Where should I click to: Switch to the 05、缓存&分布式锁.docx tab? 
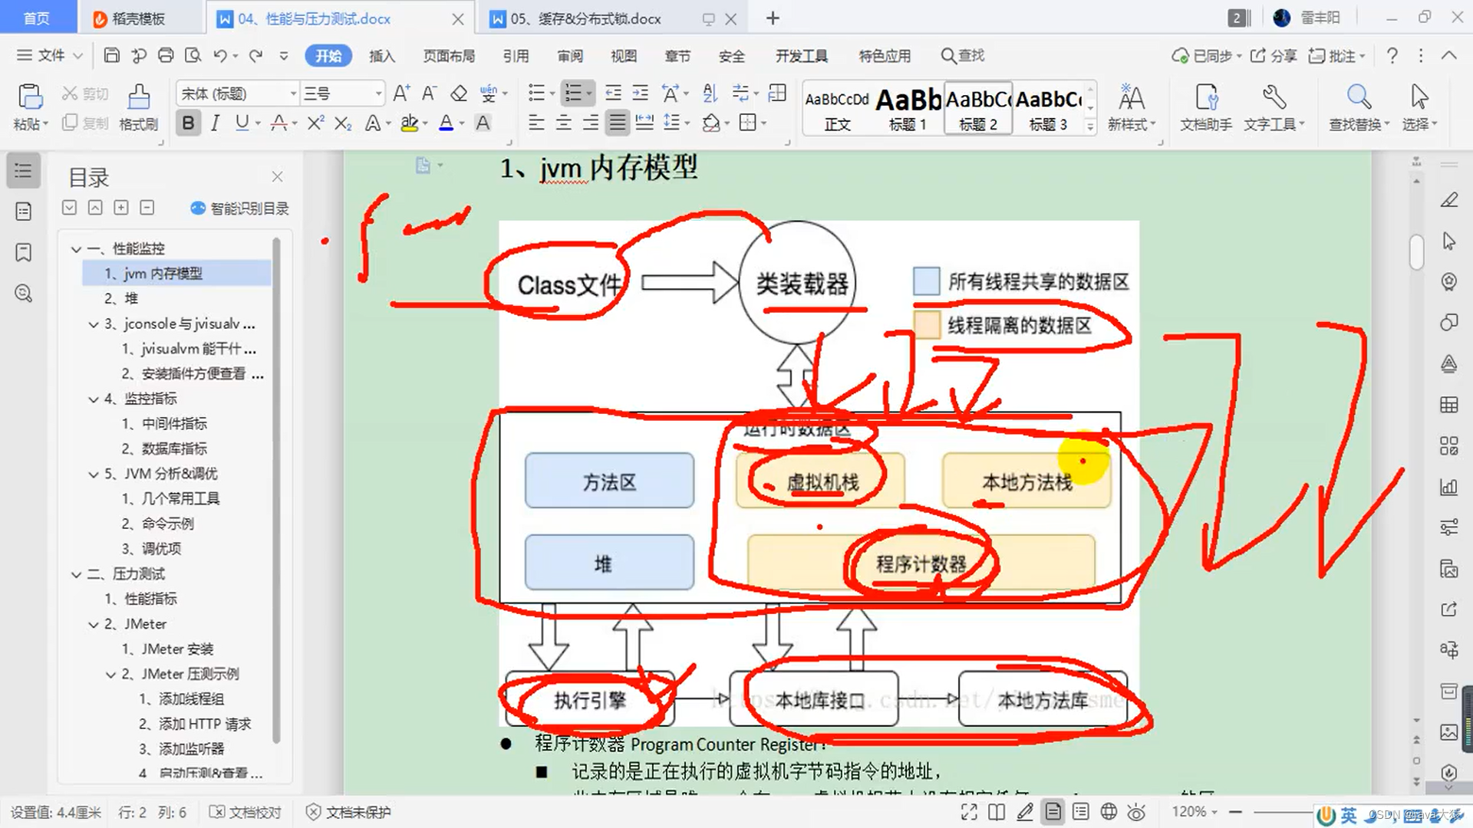(586, 18)
